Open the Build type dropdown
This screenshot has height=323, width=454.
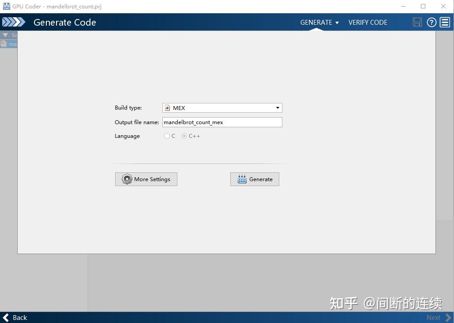point(278,107)
